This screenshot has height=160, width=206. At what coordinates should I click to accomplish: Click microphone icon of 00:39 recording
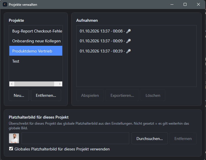click(128, 51)
